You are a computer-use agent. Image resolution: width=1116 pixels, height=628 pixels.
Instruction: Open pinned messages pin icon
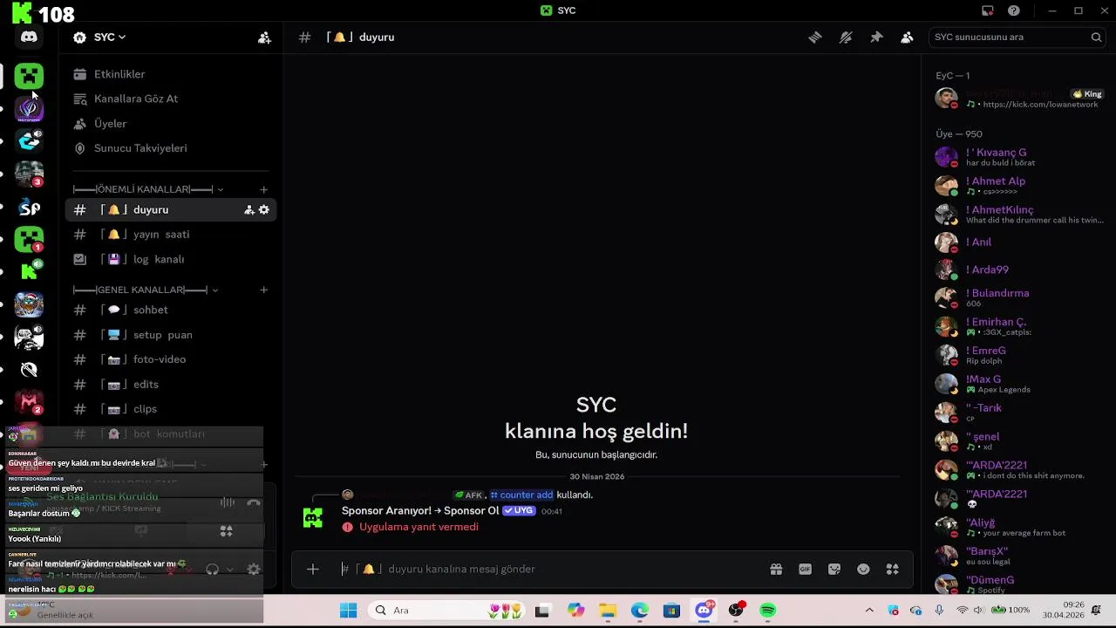pos(876,38)
